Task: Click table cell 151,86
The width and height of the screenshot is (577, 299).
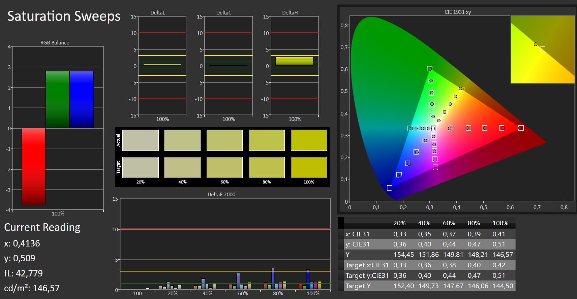Action: [x=428, y=255]
